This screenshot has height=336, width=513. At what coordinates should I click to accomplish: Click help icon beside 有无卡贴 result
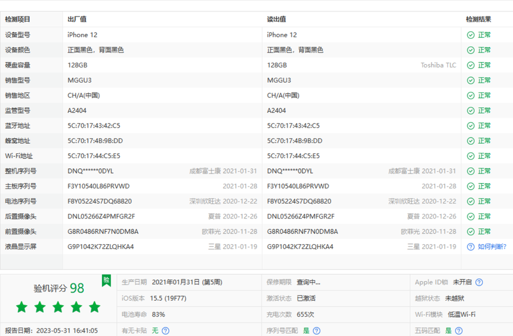tap(165, 330)
